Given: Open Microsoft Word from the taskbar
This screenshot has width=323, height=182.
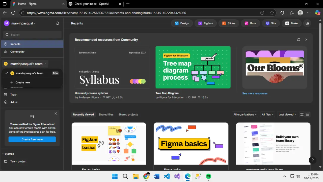Looking at the screenshot, I should [x=156, y=176].
